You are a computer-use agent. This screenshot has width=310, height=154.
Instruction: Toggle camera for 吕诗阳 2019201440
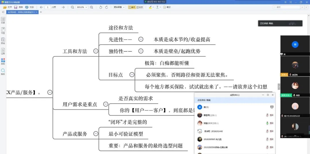272,131
